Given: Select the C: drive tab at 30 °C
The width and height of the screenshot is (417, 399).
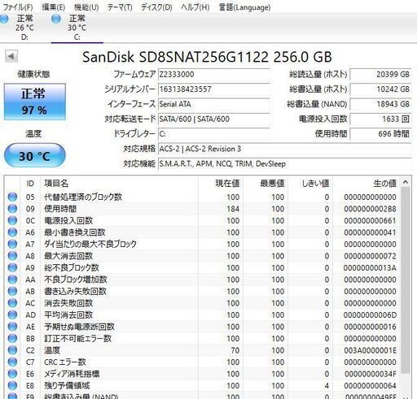Looking at the screenshot, I should (x=77, y=28).
